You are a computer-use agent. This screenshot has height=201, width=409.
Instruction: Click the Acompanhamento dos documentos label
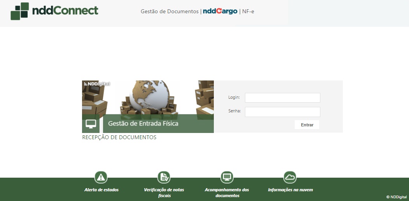227,193
